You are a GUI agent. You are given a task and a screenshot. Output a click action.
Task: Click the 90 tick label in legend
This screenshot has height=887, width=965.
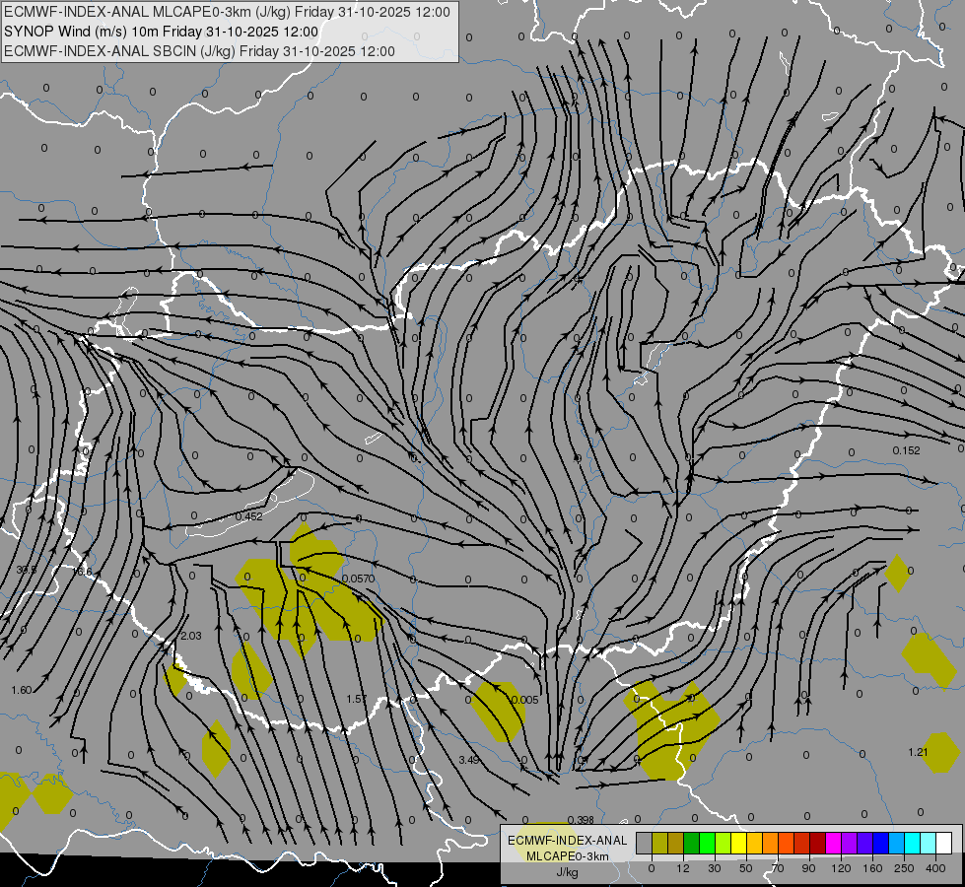808,868
